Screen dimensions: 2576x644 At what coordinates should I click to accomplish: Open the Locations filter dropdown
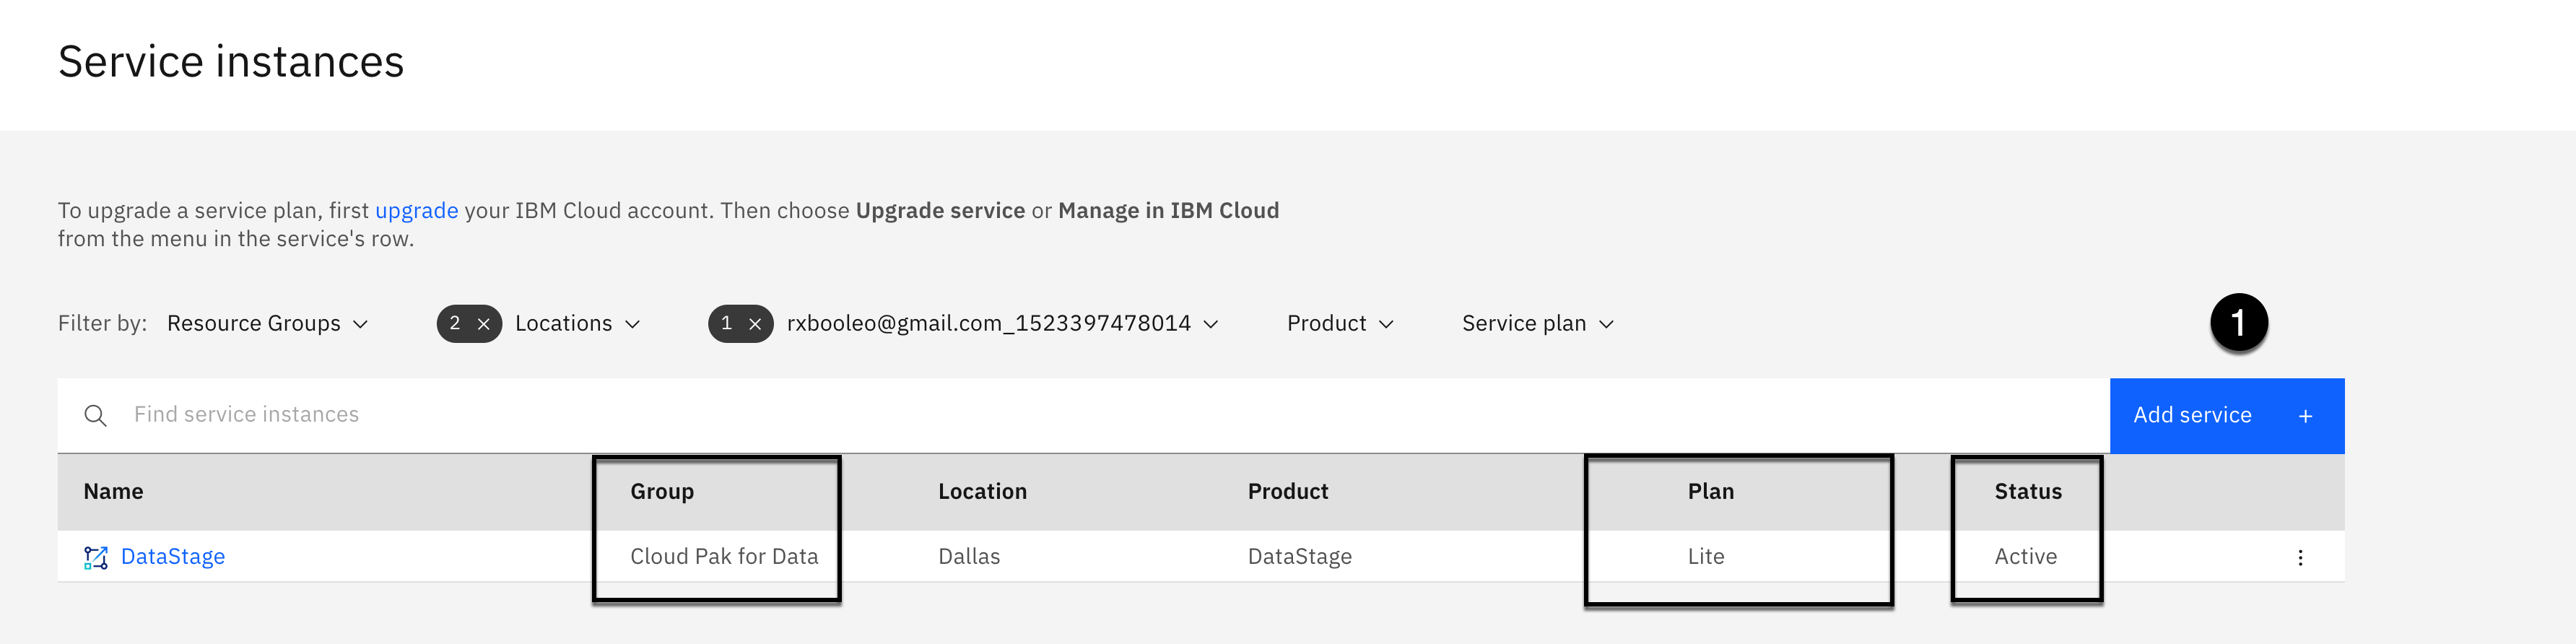(577, 324)
